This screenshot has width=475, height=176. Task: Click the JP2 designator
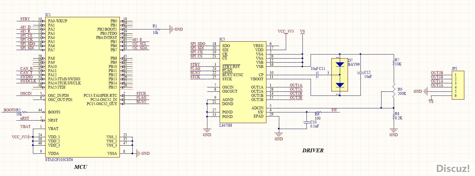pyautogui.click(x=454, y=69)
